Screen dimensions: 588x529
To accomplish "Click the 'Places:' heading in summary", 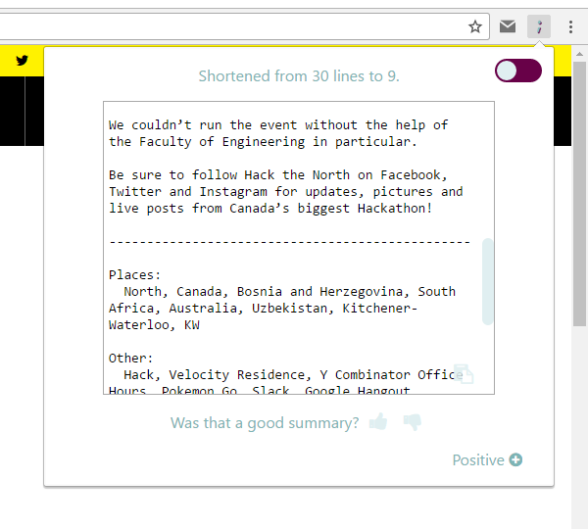I will (134, 275).
